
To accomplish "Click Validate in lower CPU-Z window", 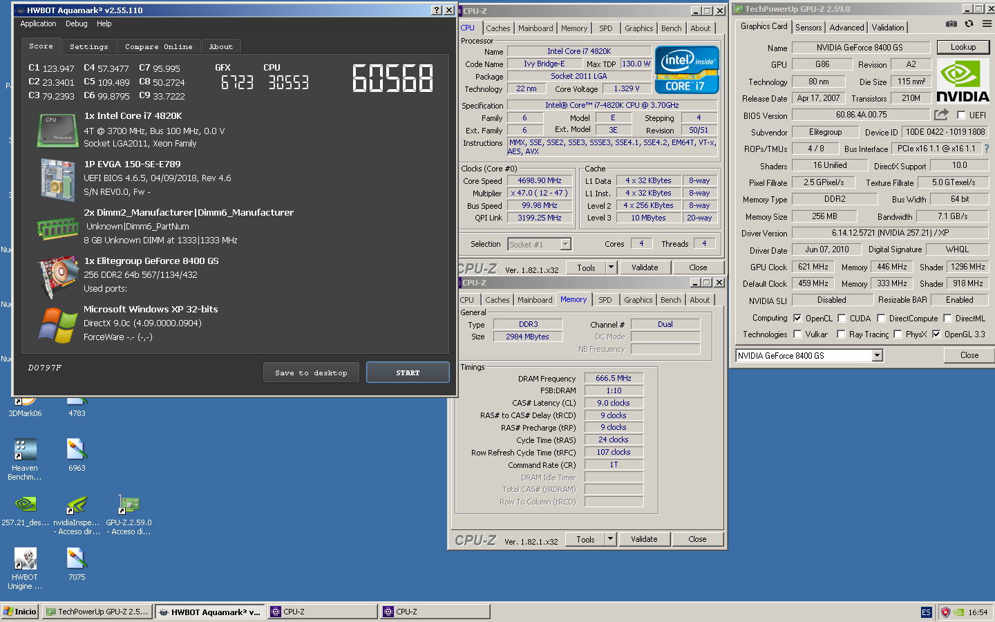I will 644,539.
